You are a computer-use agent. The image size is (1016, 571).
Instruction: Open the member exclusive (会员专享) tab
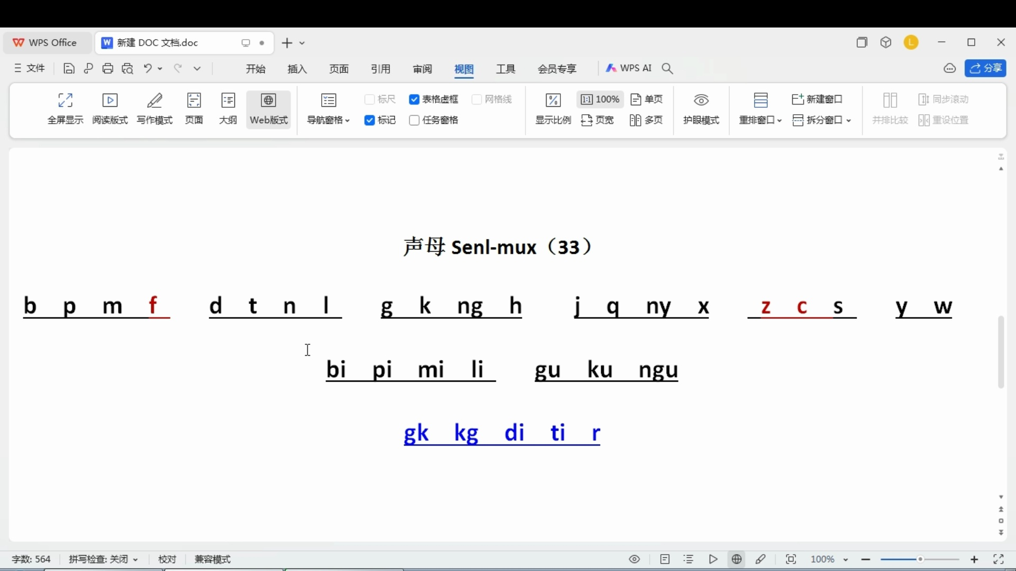(557, 69)
